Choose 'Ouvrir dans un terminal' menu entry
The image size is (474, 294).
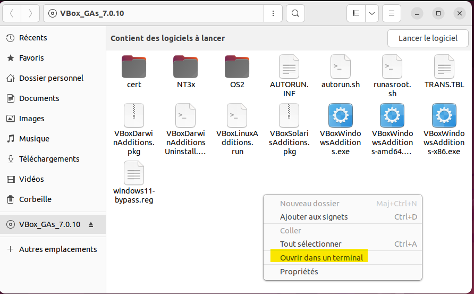(321, 258)
